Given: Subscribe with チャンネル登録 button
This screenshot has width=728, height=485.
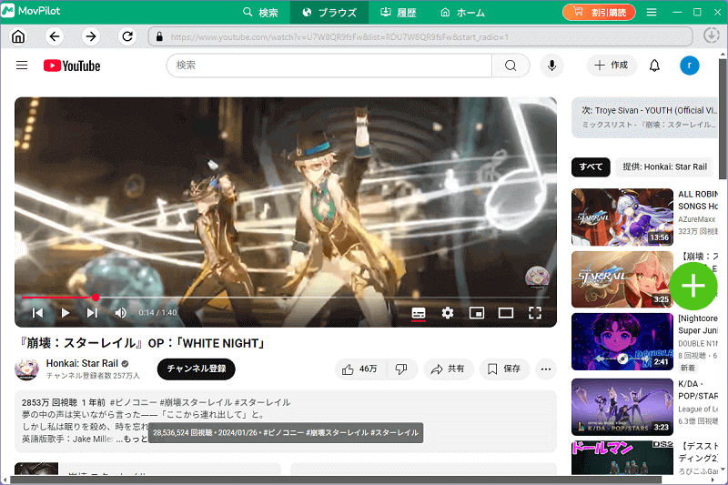Looking at the screenshot, I should (196, 369).
